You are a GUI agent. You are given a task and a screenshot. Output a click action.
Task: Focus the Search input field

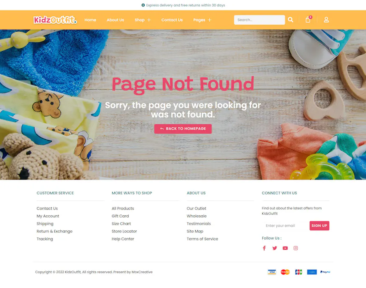259,20
